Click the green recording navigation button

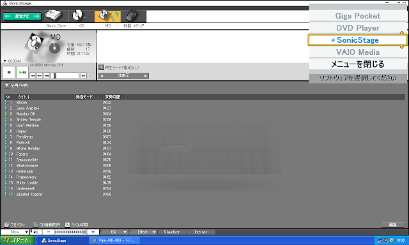pyautogui.click(x=22, y=16)
